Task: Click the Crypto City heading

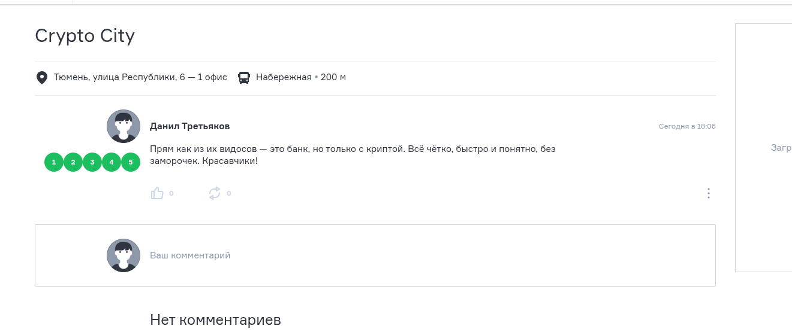Action: coord(85,36)
